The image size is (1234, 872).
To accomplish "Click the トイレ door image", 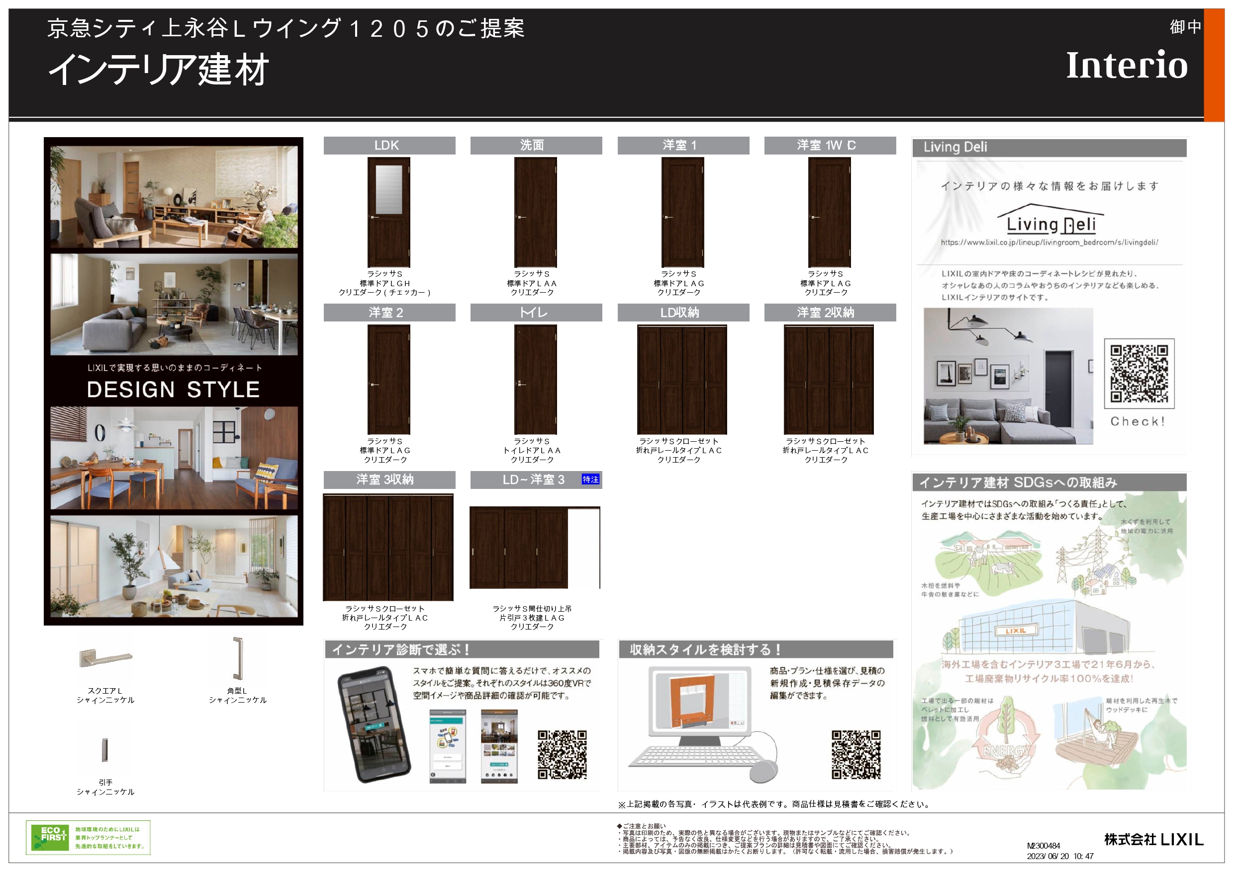I will (x=535, y=380).
